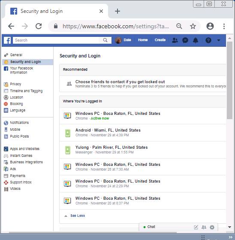Screen dimensions: 235x240
Task: Click the vertical scrollbar thumb
Action: coord(229,81)
